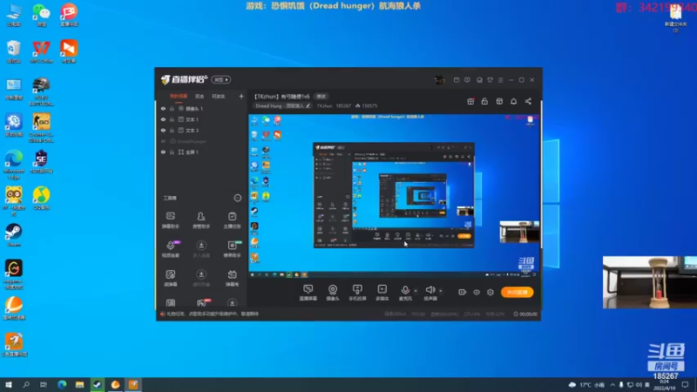
Task: Click the edit button next to stream title
Action: click(x=321, y=97)
